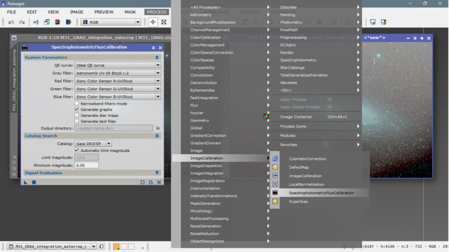
Task: Click the orange swatch in the bottom bar
Action: (116, 246)
